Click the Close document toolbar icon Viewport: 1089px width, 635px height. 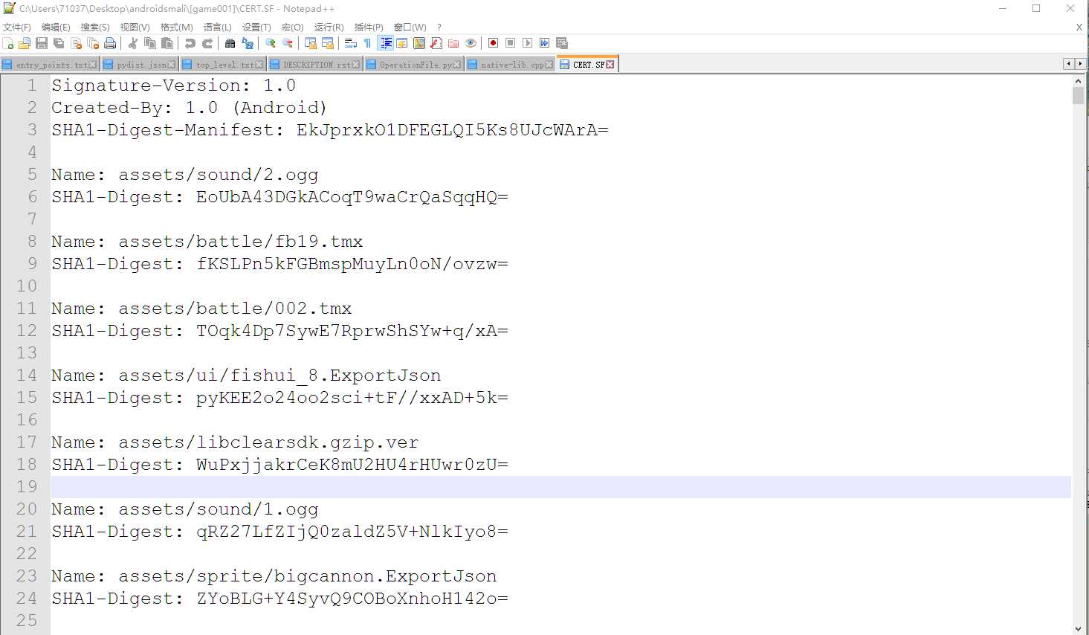point(76,43)
